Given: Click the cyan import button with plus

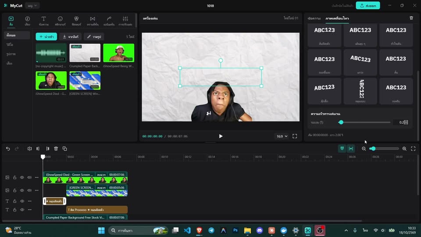Looking at the screenshot, I should pos(46,36).
